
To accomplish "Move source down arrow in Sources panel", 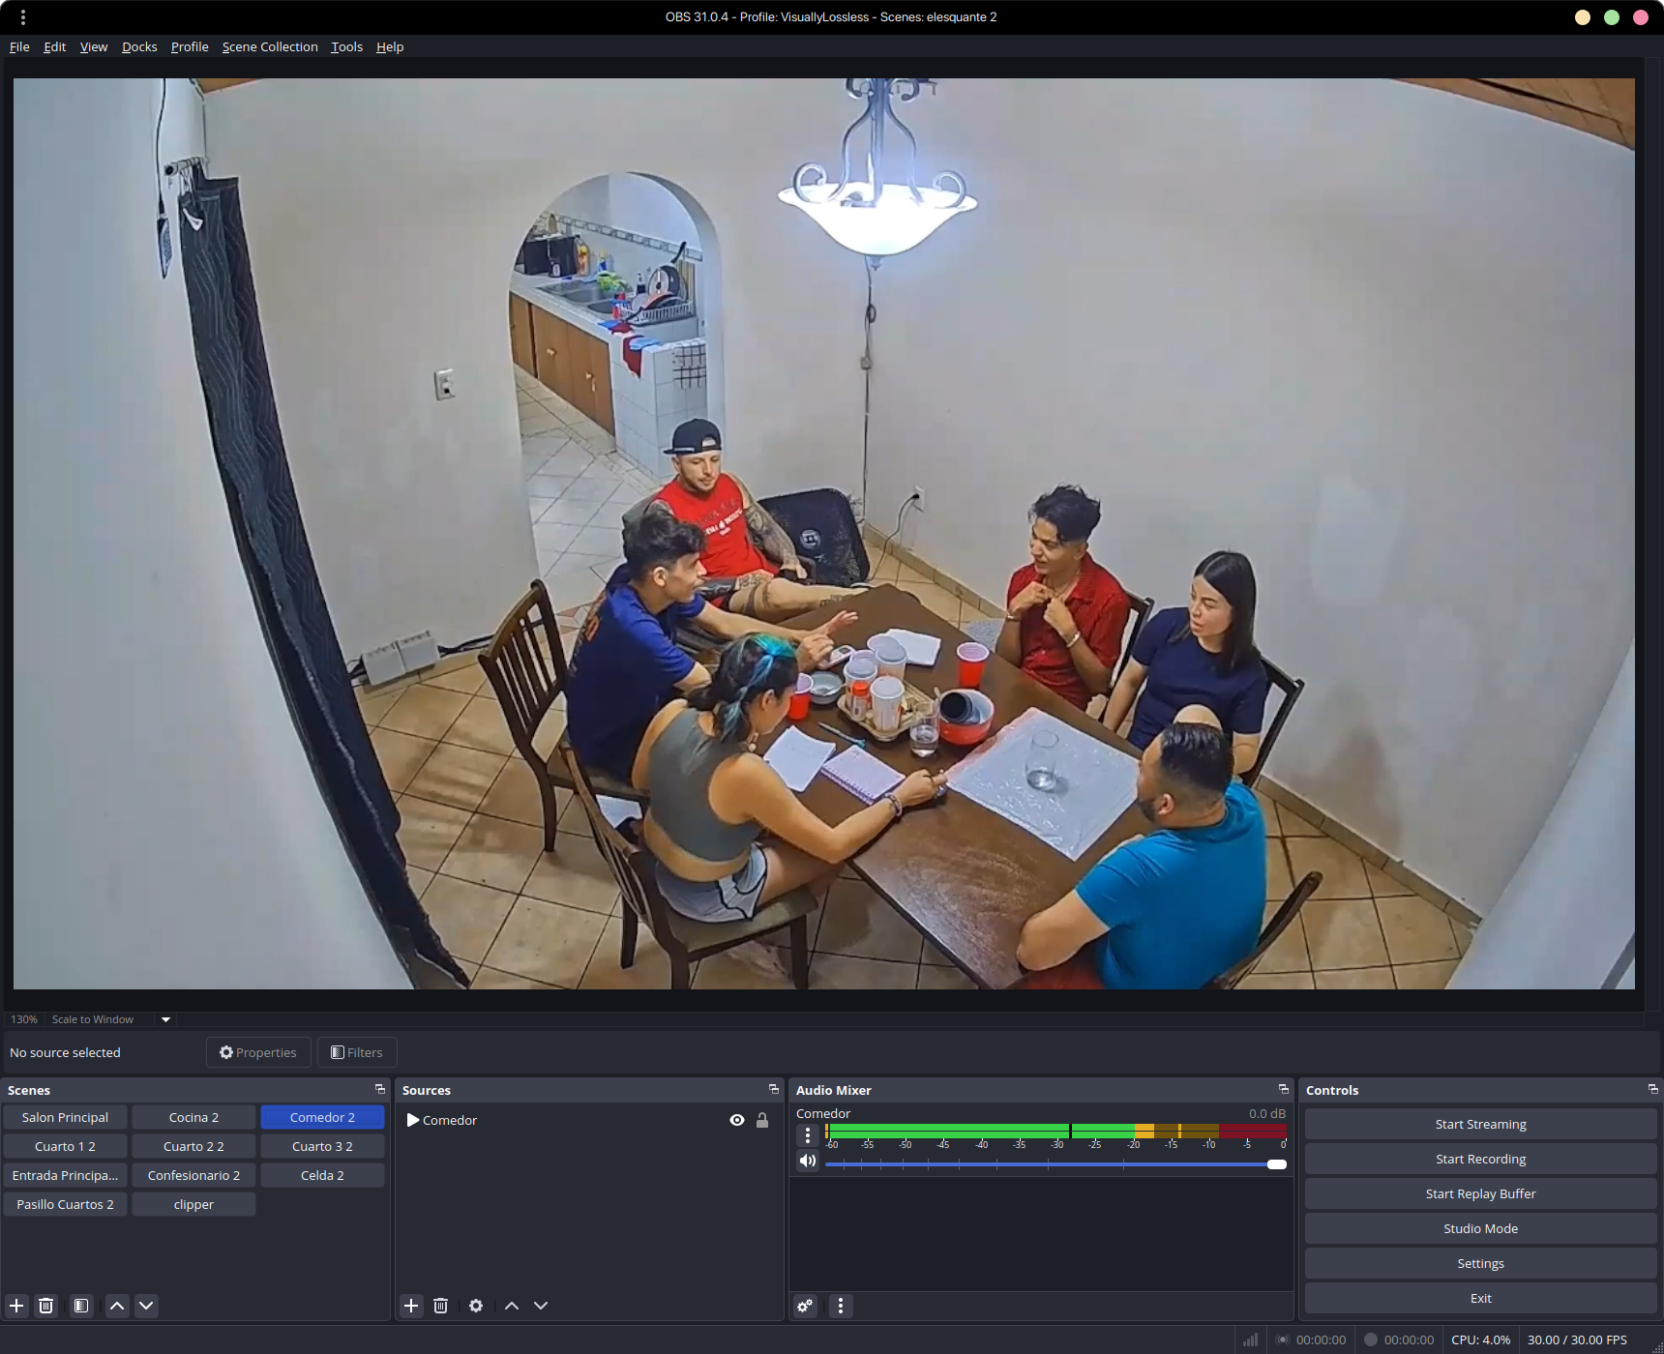I will click(x=541, y=1306).
